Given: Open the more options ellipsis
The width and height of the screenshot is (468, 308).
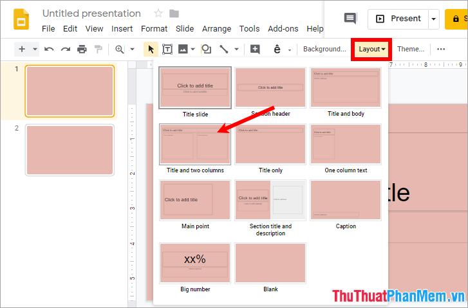Looking at the screenshot, I should tap(441, 50).
